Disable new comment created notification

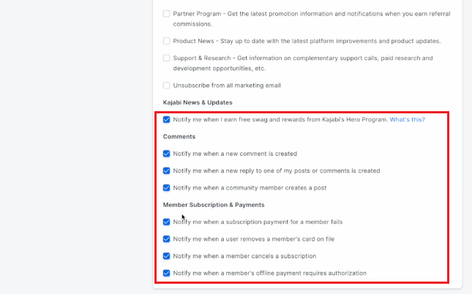point(166,154)
